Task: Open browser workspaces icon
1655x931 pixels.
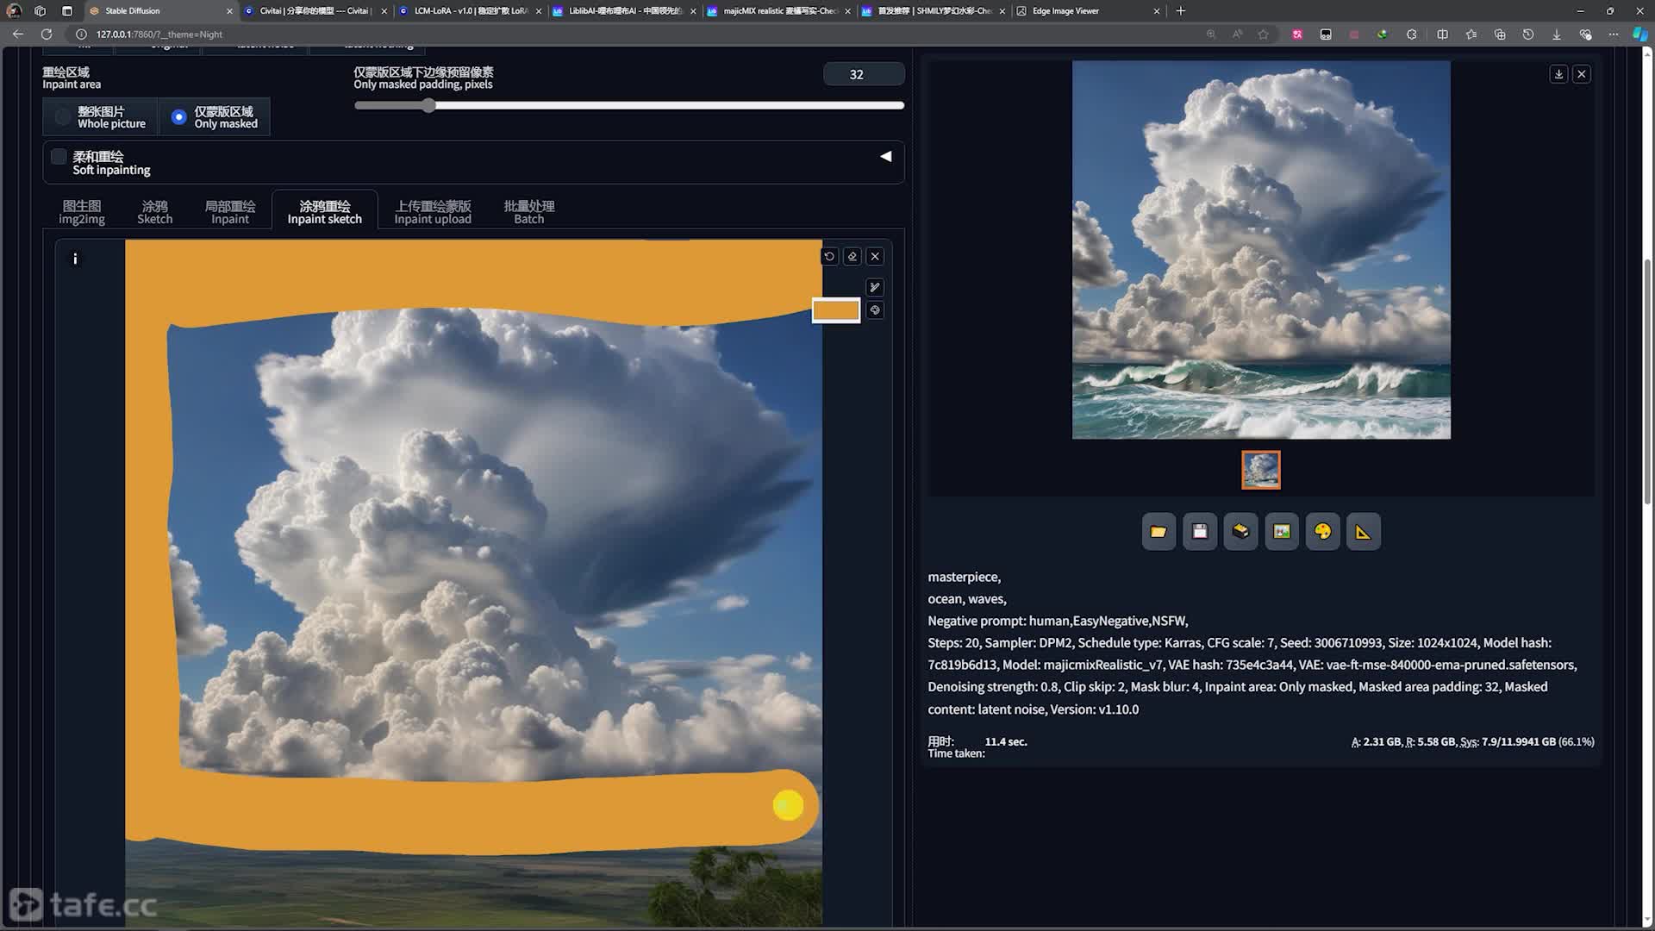Action: point(40,11)
